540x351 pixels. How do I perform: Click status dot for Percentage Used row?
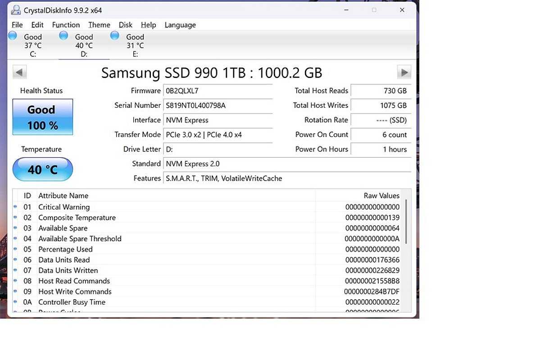pos(15,249)
